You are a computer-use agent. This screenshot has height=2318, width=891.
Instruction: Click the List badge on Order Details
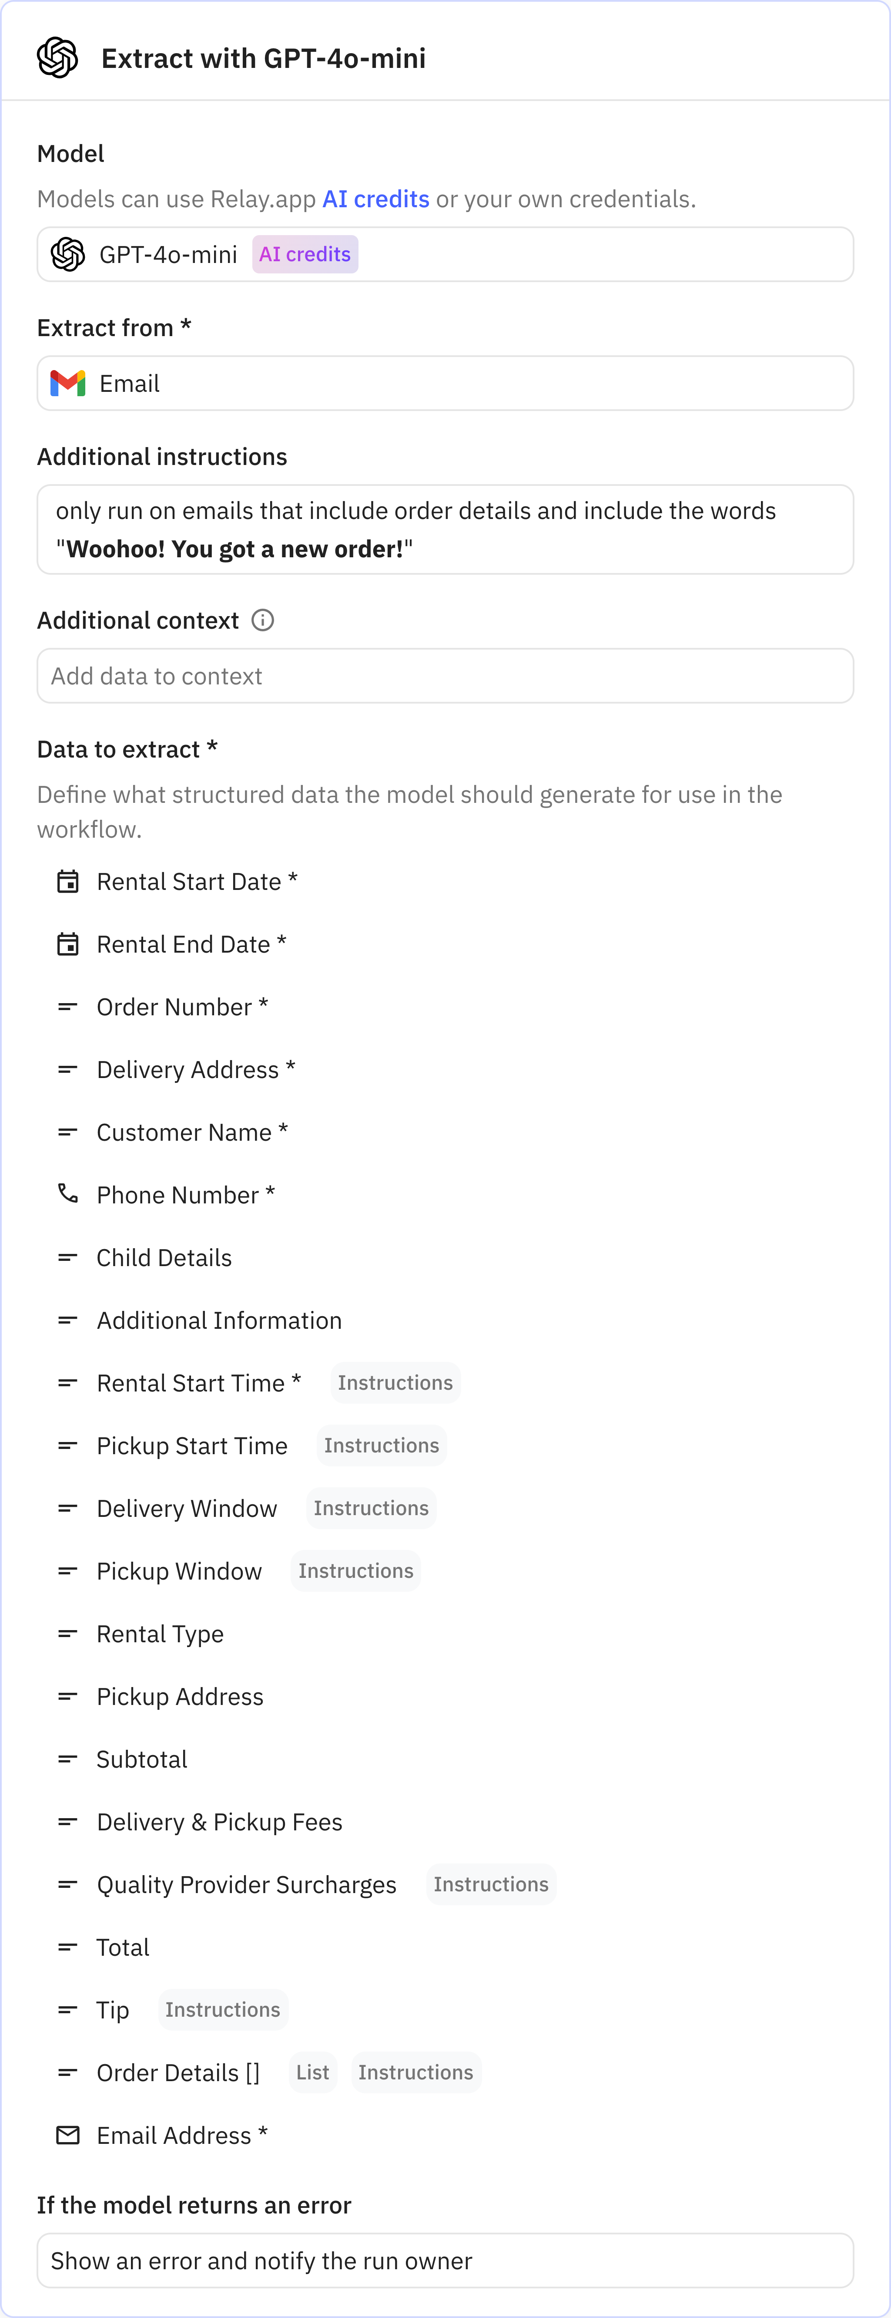pos(312,2072)
